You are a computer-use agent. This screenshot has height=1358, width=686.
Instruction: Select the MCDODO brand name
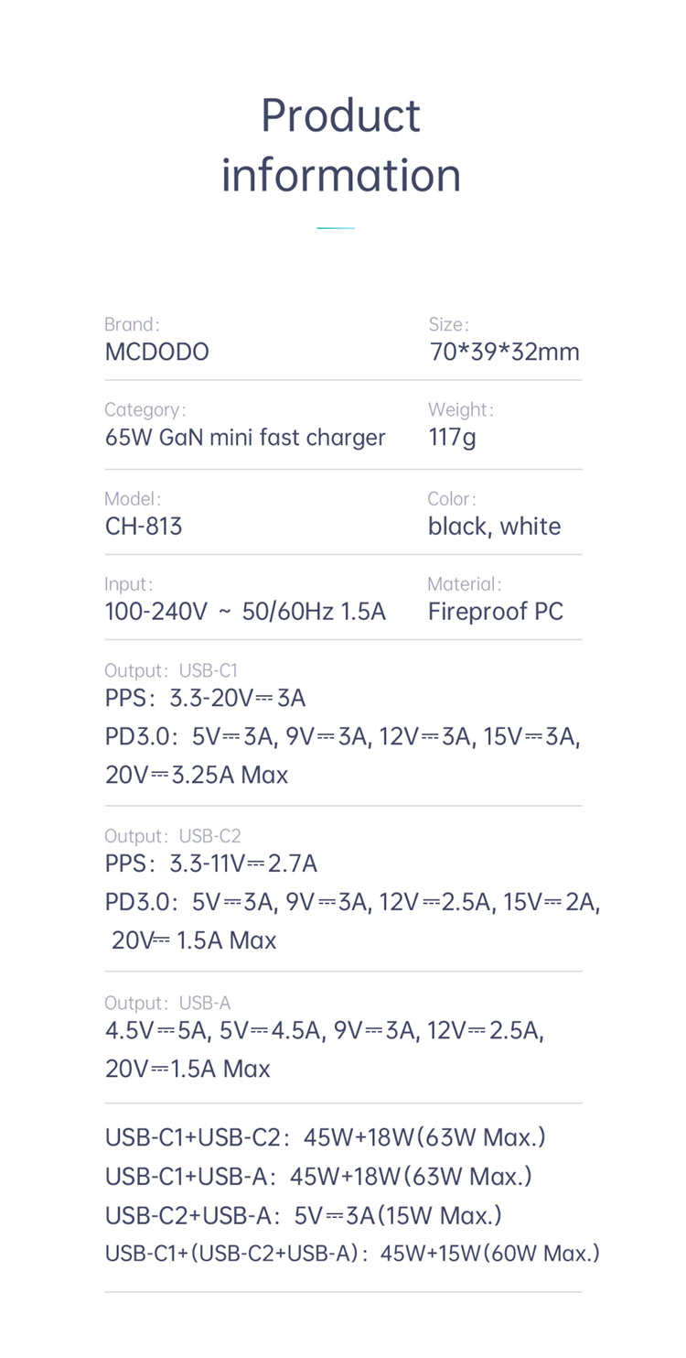pos(157,353)
